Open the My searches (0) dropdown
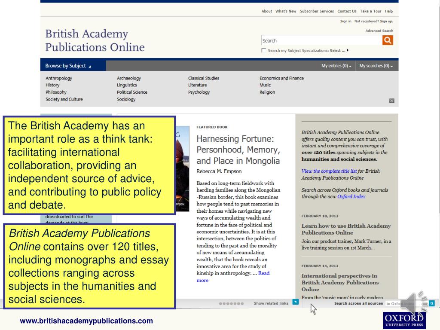Screen dimensions: 440x330 coord(376,66)
